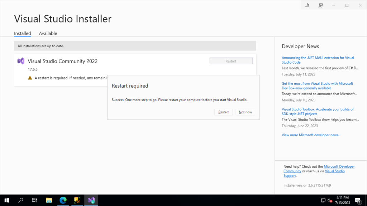Screen dimensions: 367x206
Task: Open the .NET MAUI extension news article
Action: 318,60
